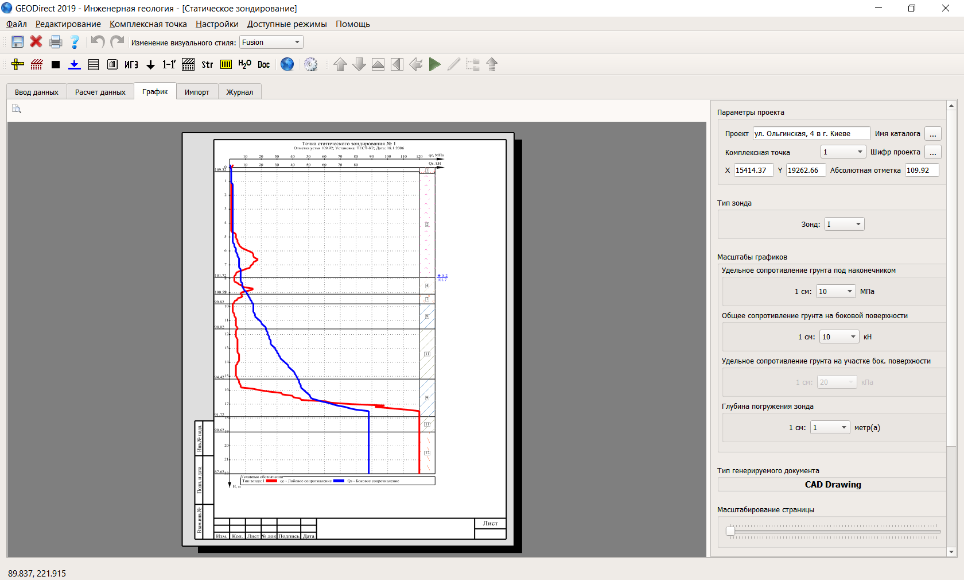This screenshot has height=580, width=964.
Task: Click the CPT graph drawing sheet
Action: click(348, 339)
